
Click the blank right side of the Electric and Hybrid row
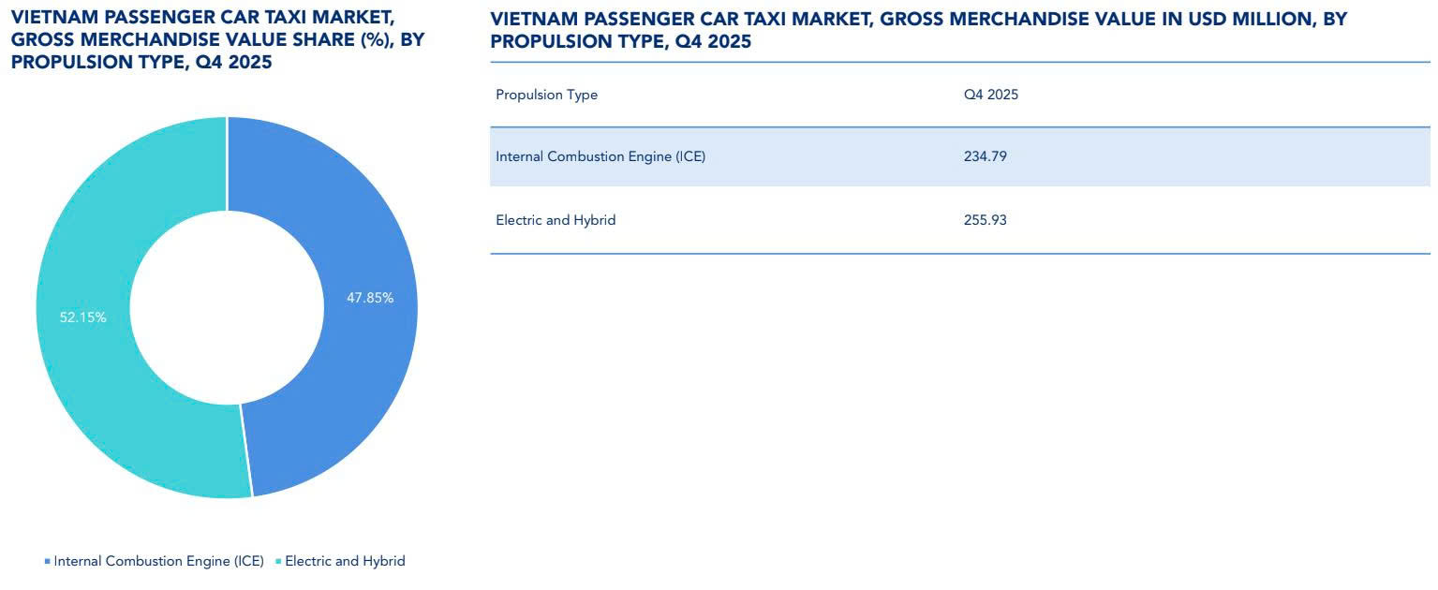coord(1265,220)
